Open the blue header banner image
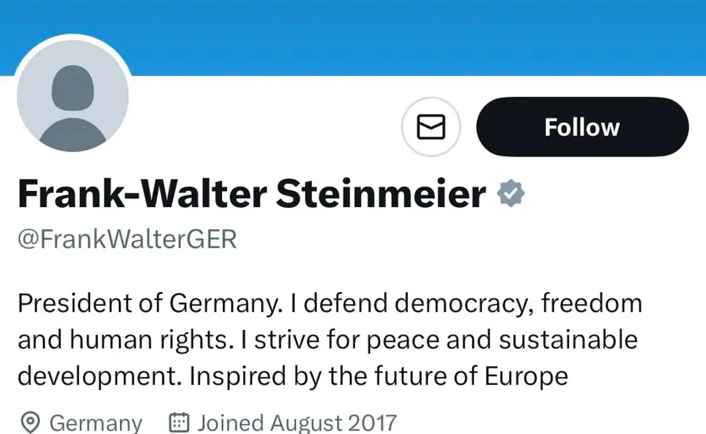This screenshot has width=706, height=434. click(412, 35)
